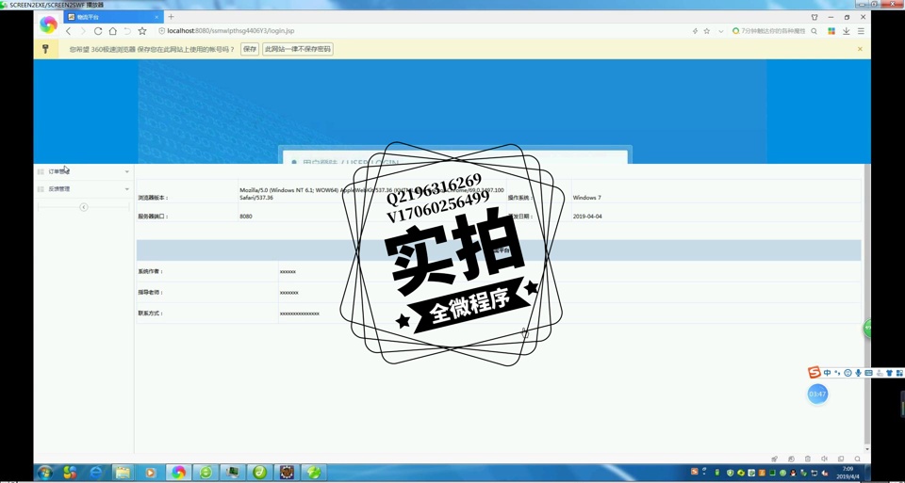Open the skin (shirt) icon in title bar
The height and width of the screenshot is (483, 905).
pos(814,17)
